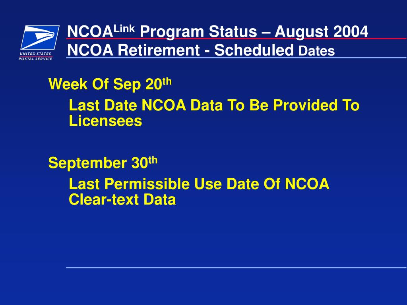Image resolution: width=407 pixels, height=305 pixels.
Task: Click the USPS eagle logo
Action: pos(40,37)
